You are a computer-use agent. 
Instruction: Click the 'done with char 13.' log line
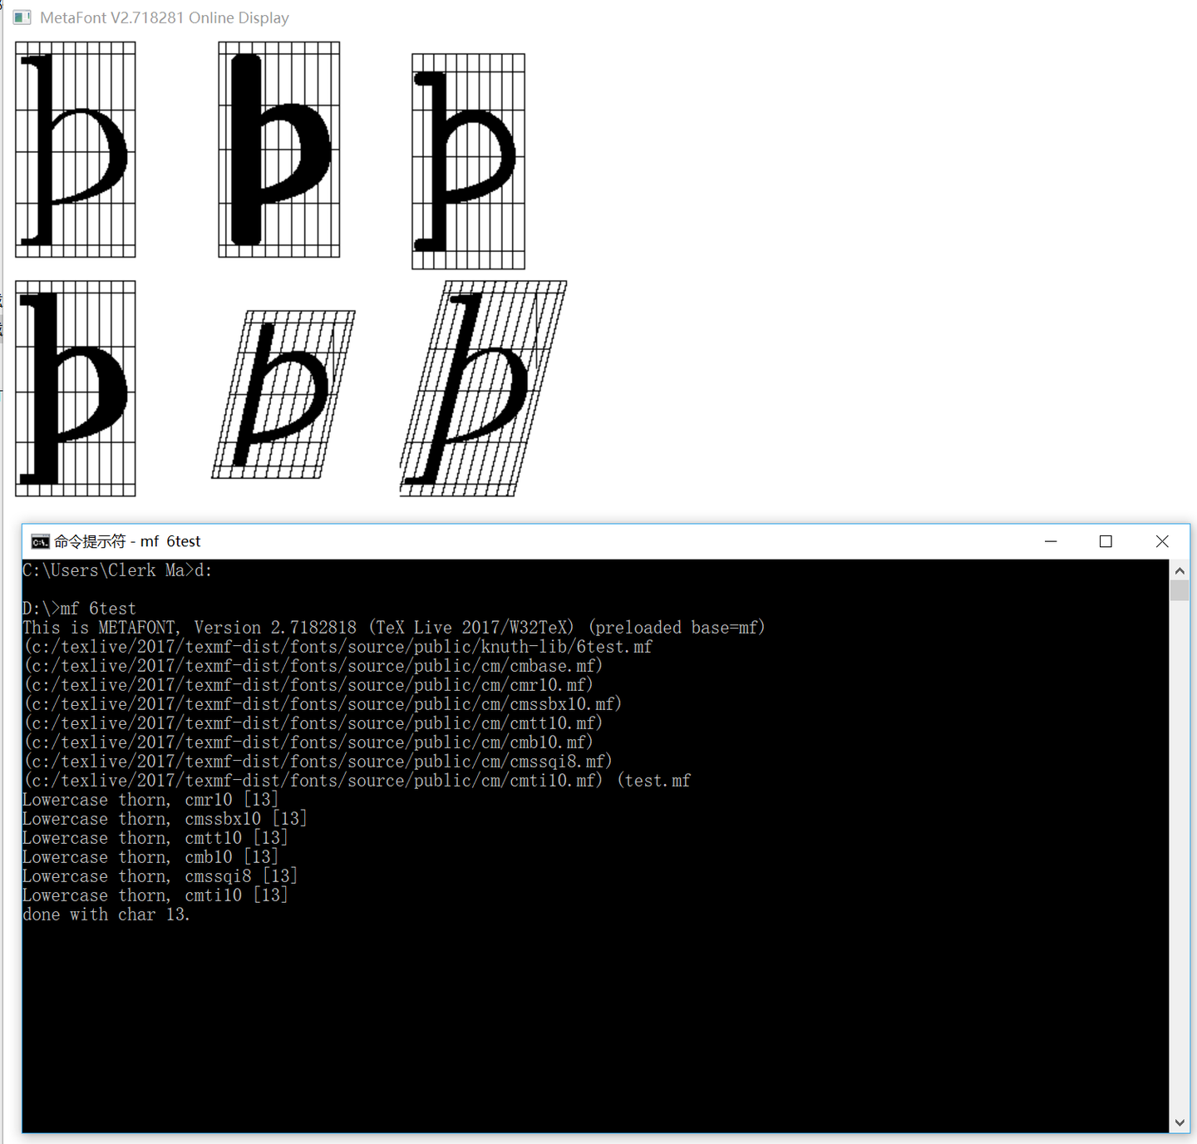coord(106,914)
